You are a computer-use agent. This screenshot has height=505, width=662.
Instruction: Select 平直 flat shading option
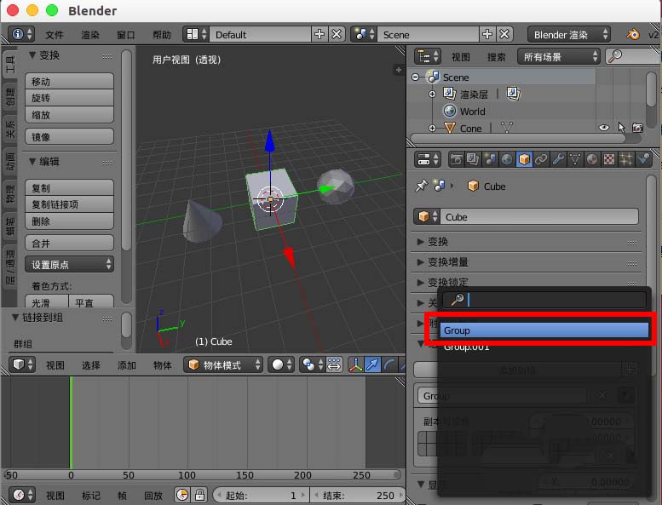[x=91, y=302]
